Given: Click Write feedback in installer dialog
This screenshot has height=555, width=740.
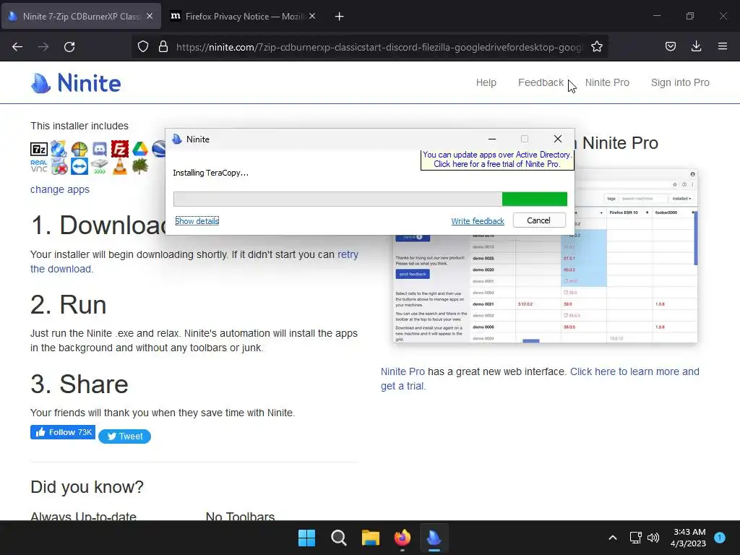Looking at the screenshot, I should pos(478,221).
